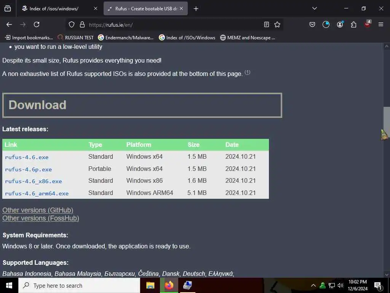Open Endermanch/Malware... bookmark

click(126, 38)
